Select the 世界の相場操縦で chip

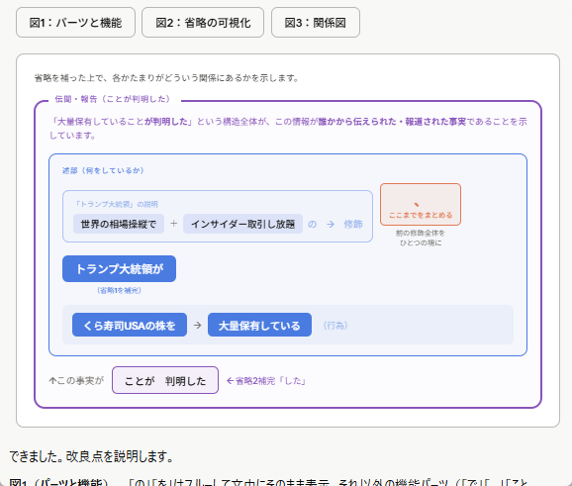tap(119, 224)
